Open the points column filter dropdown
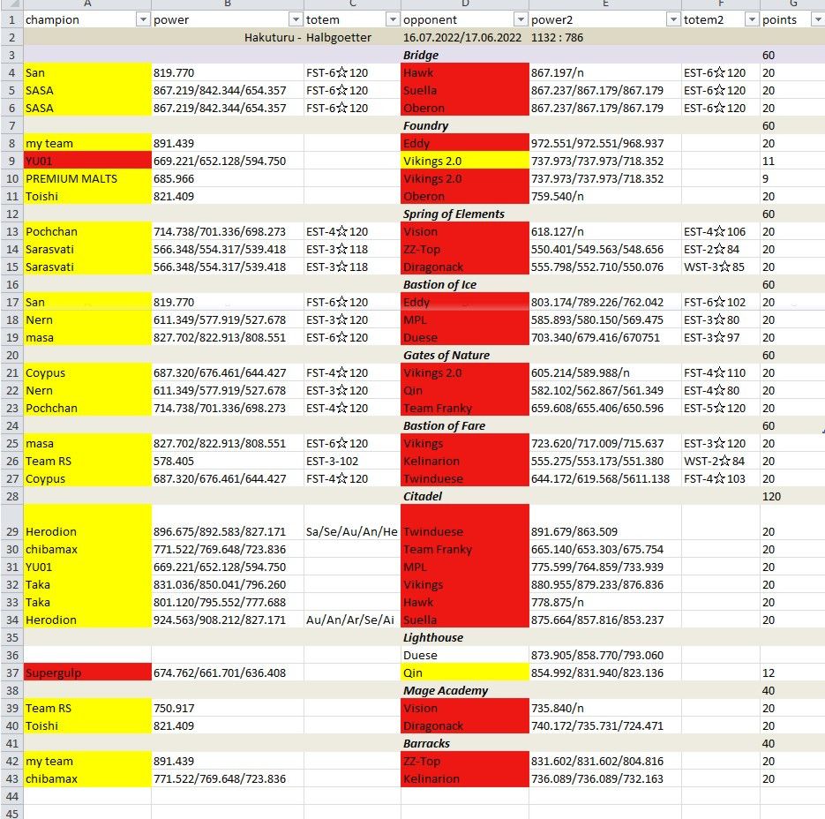The width and height of the screenshot is (825, 819). 818,19
